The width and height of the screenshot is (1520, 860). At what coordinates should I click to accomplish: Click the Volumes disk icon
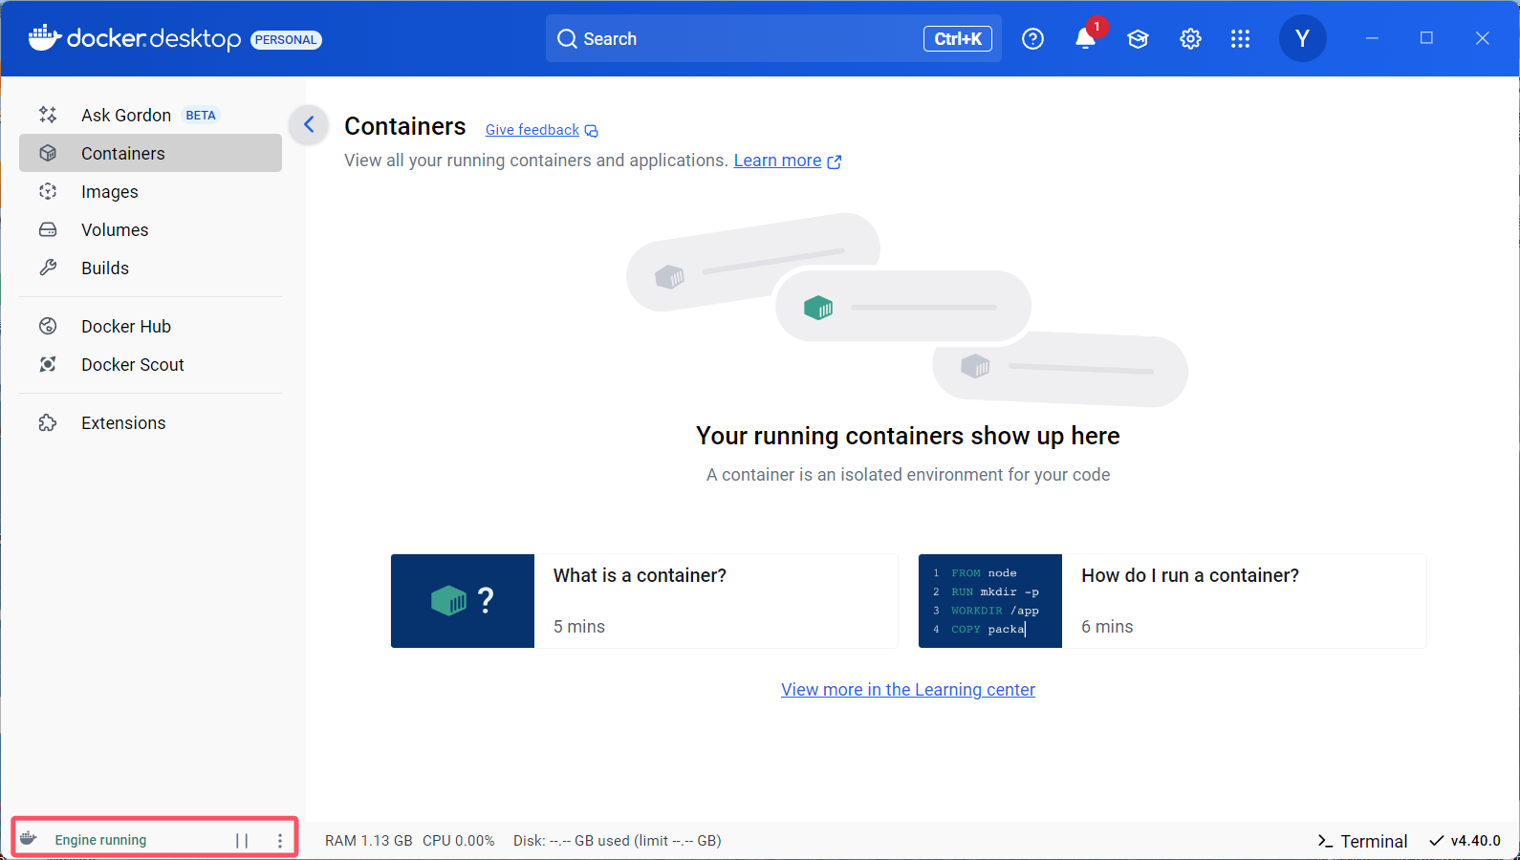tap(48, 229)
